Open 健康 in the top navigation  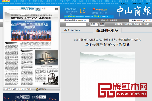127,1
